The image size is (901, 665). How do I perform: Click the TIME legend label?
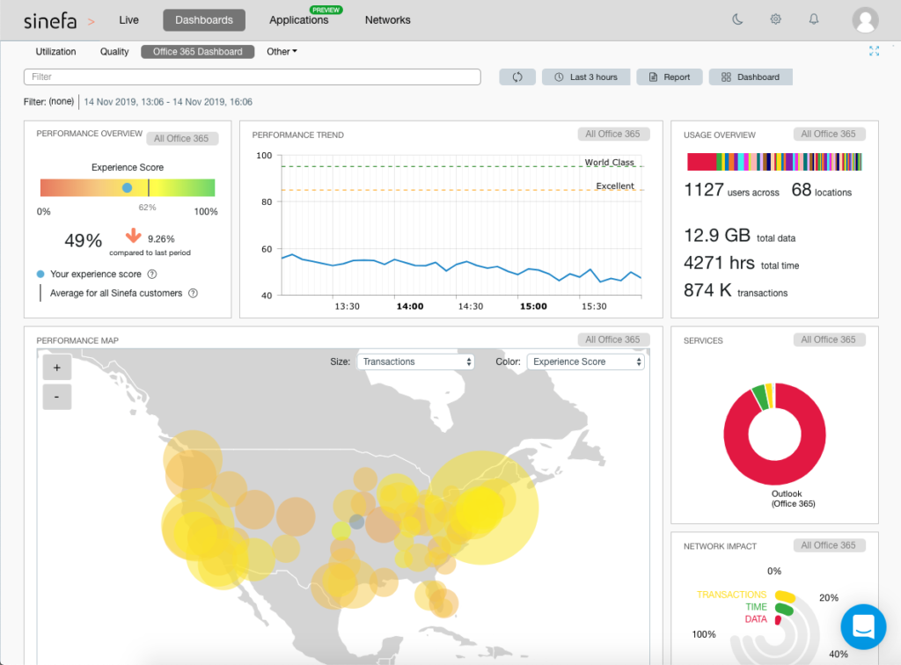tap(756, 607)
